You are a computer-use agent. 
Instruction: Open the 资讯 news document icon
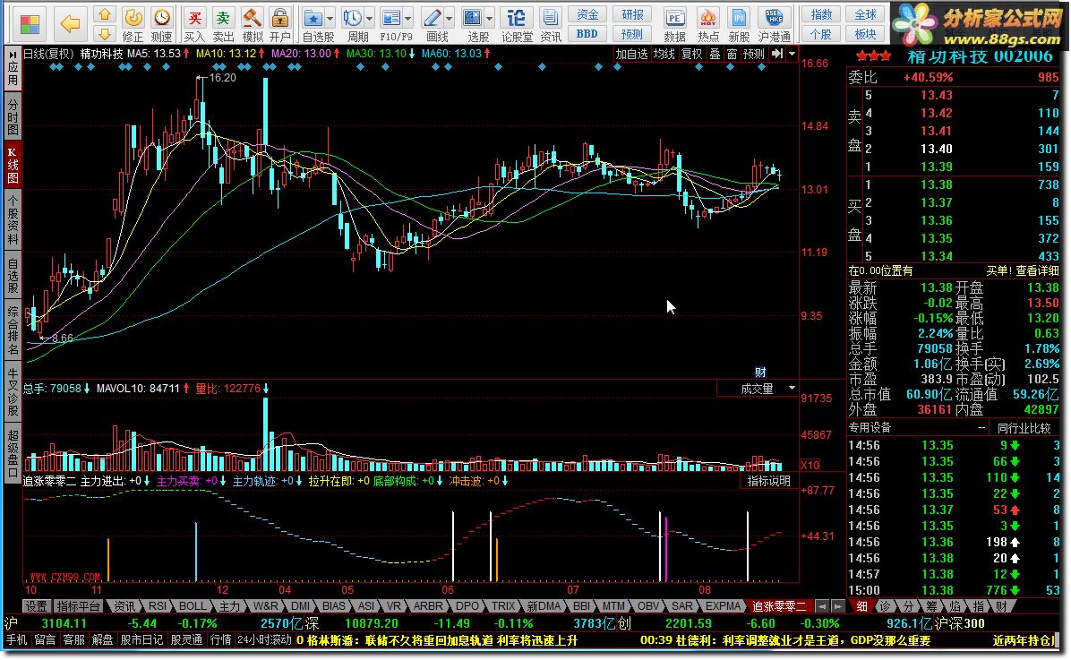[x=551, y=24]
